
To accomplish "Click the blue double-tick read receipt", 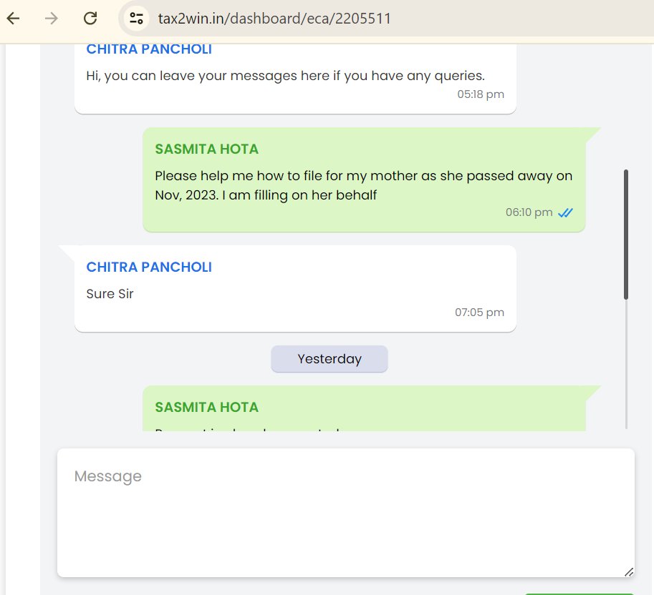I will [566, 213].
